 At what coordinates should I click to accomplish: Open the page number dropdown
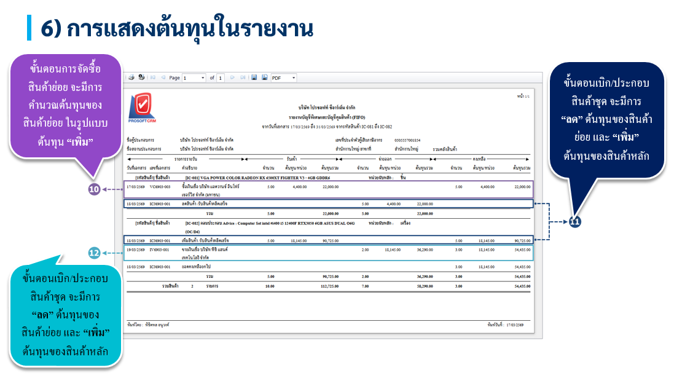(x=202, y=78)
